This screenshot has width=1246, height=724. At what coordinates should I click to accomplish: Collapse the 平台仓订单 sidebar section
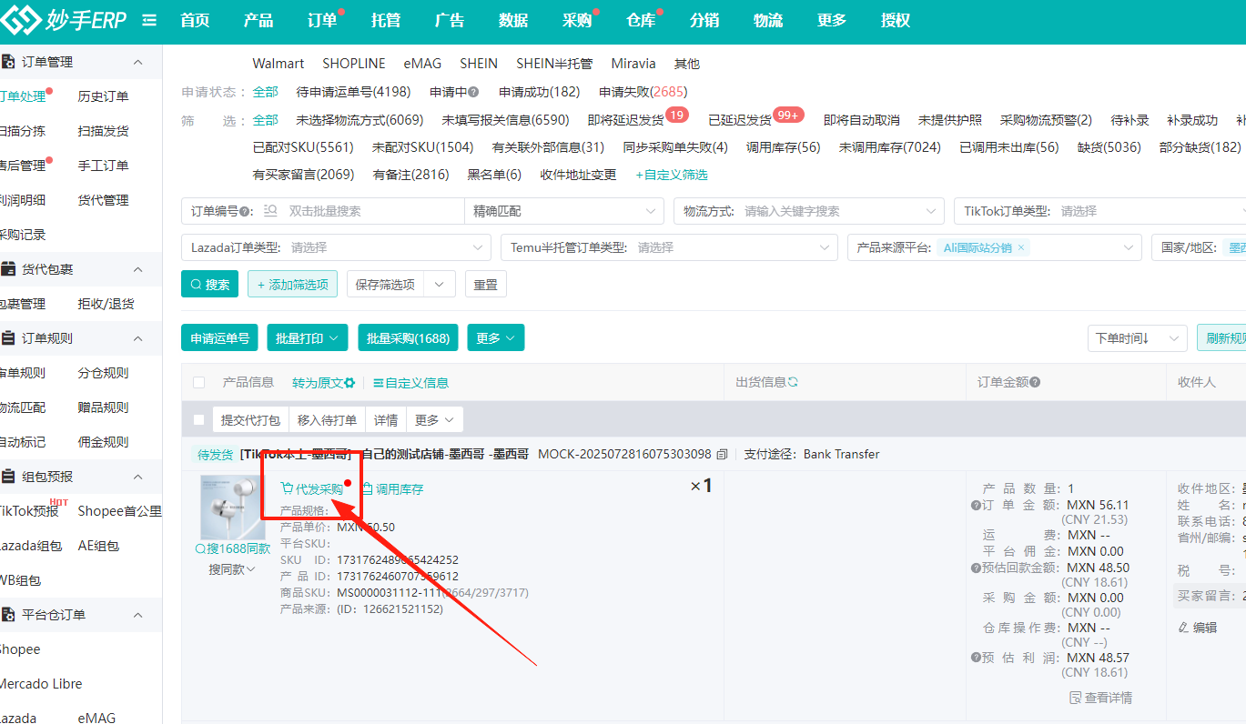coord(138,615)
